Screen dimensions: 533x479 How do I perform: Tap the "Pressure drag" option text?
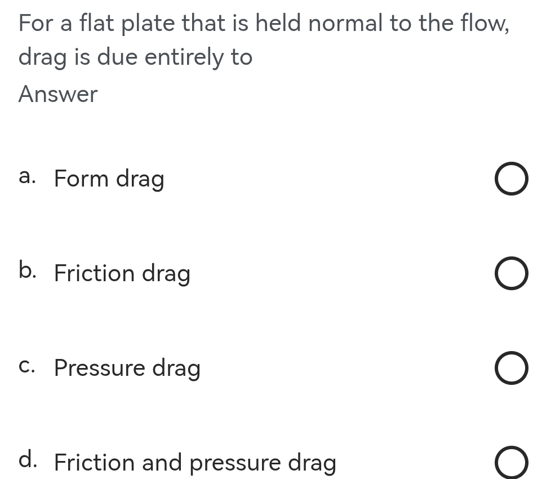127,369
